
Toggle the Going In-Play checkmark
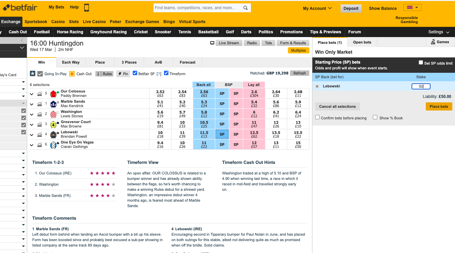40,74
